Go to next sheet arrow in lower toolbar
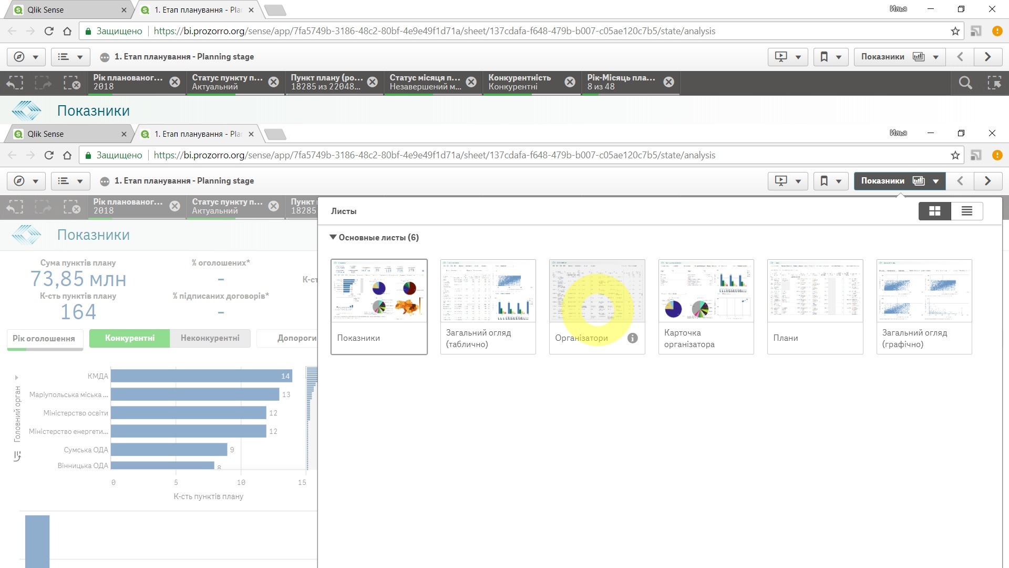 pyautogui.click(x=987, y=181)
